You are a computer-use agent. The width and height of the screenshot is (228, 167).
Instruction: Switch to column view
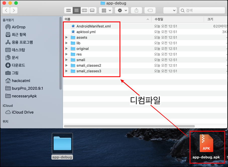84,10
